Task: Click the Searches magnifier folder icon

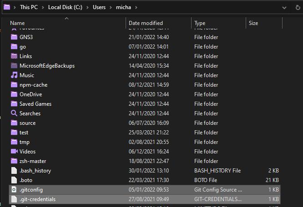Action: pyautogui.click(x=14, y=113)
